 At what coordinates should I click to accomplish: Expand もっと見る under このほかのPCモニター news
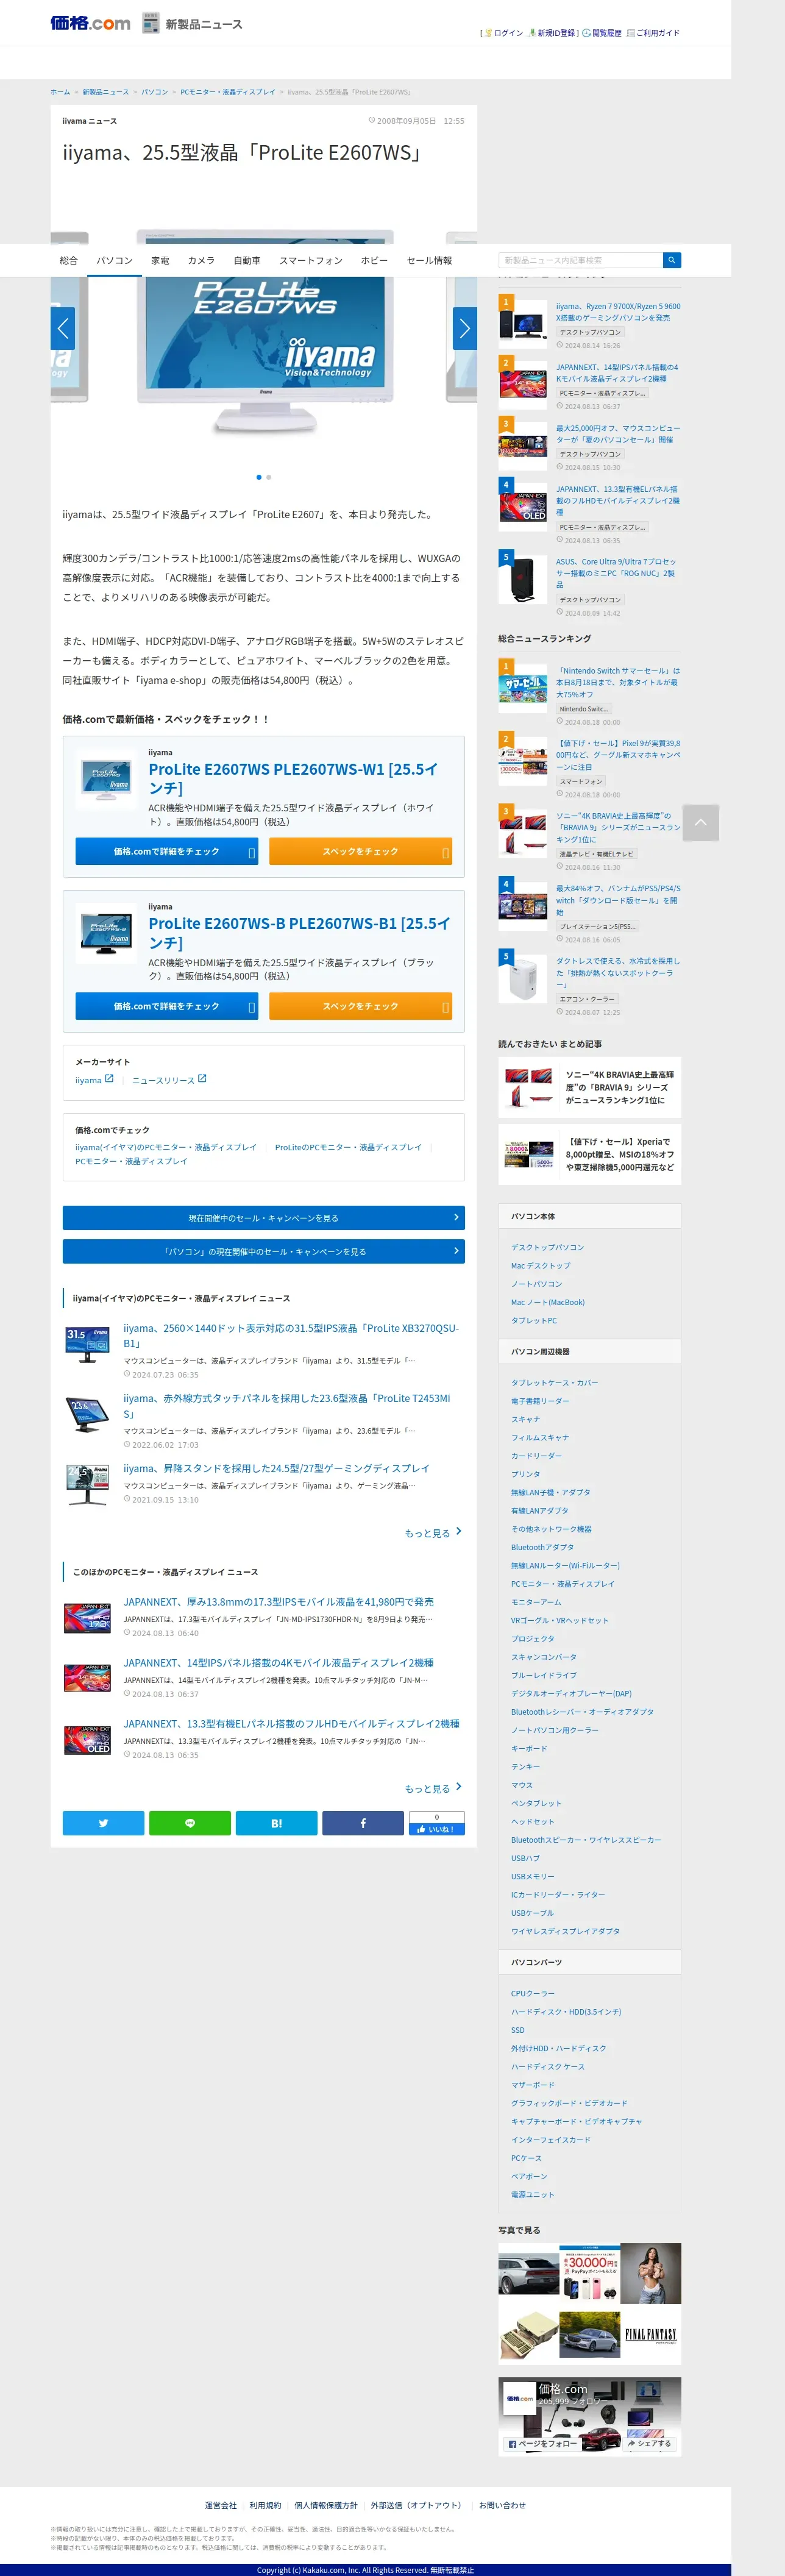point(433,1787)
